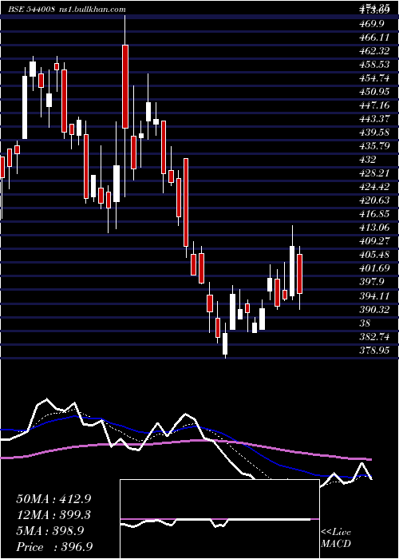Select the 462.32 price axis label
Viewport: 399px width, 559px height.
point(374,51)
